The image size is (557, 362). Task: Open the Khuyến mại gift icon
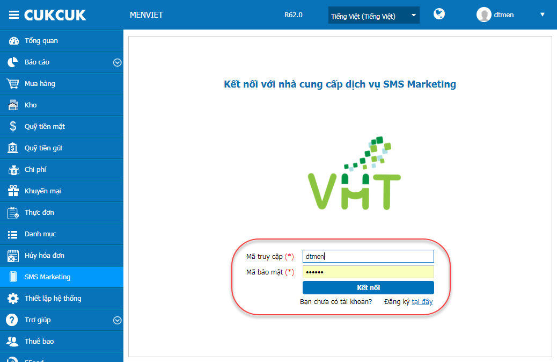click(x=13, y=191)
